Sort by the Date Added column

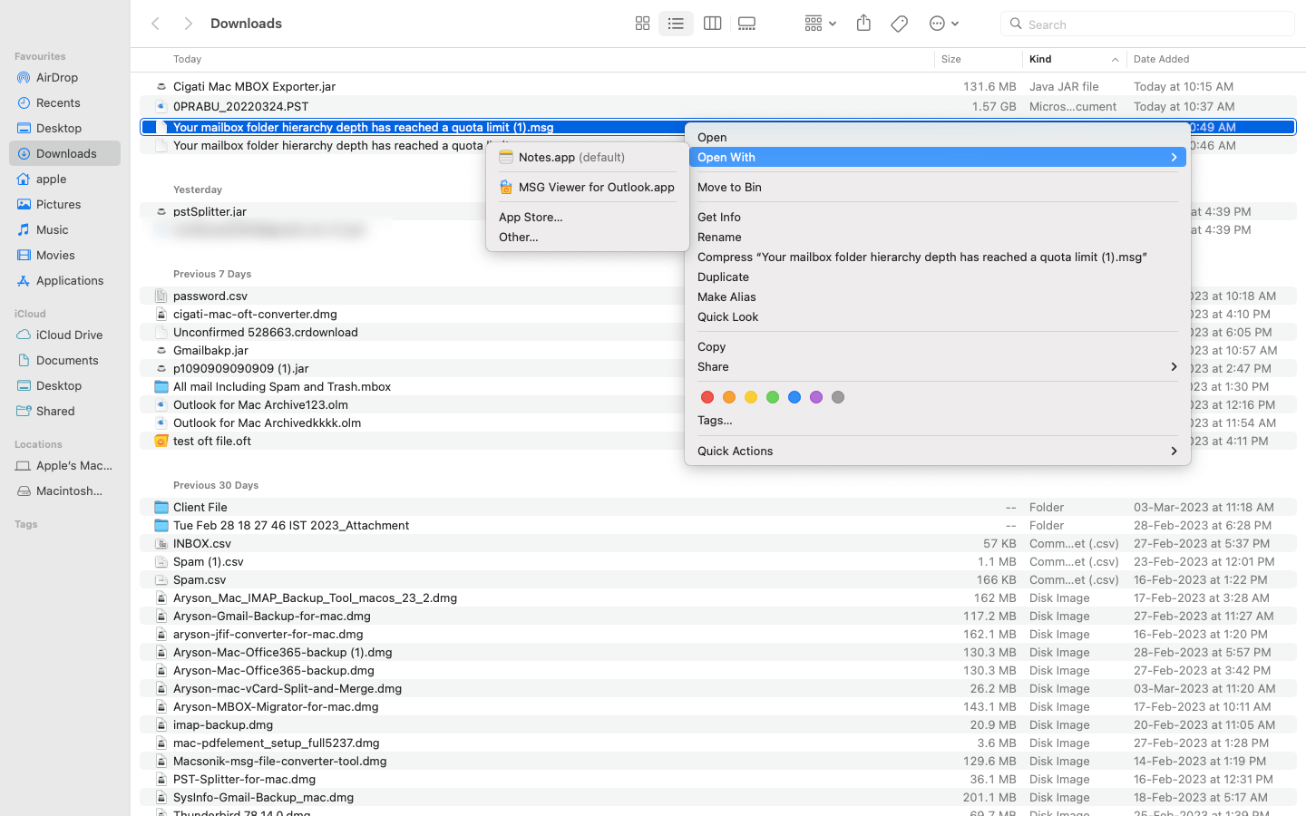click(x=1215, y=59)
